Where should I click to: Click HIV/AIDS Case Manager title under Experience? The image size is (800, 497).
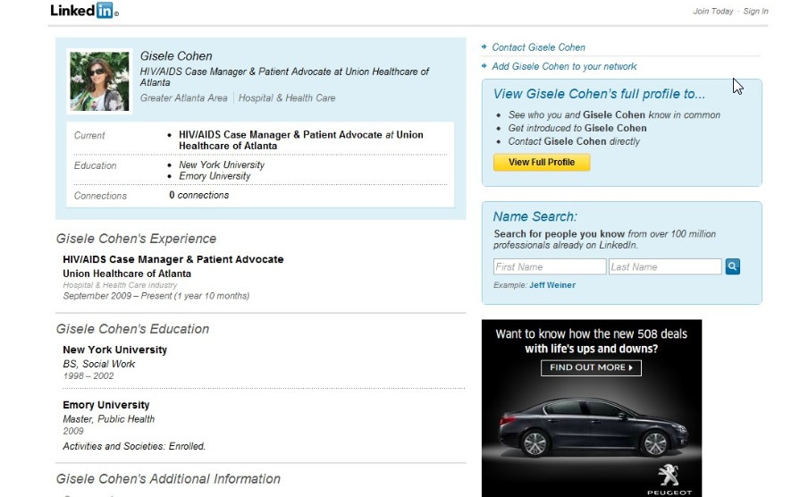[x=173, y=259]
